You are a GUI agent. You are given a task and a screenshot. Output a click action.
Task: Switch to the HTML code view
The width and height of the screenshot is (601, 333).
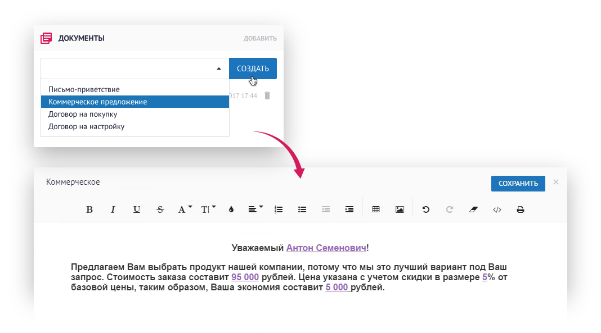click(497, 209)
